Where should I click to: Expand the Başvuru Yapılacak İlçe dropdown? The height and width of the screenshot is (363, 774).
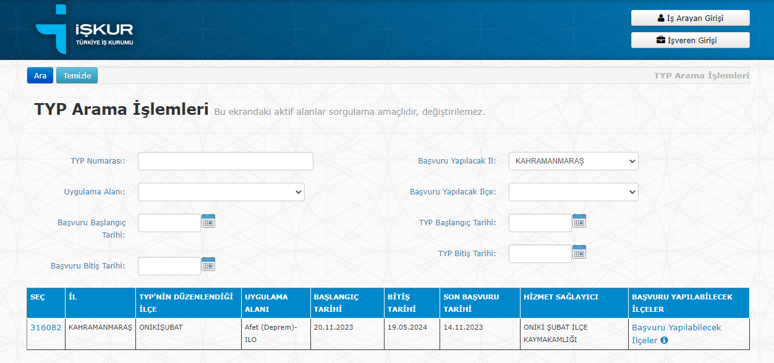click(x=573, y=192)
